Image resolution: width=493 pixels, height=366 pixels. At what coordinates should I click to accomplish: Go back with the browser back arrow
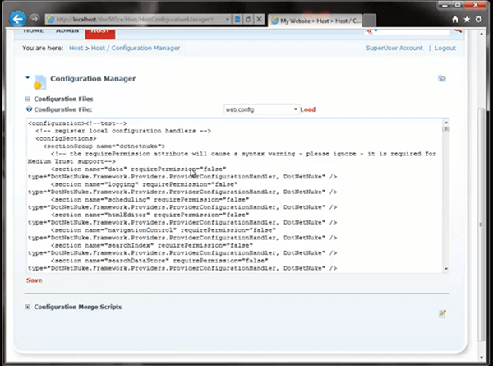coord(17,19)
